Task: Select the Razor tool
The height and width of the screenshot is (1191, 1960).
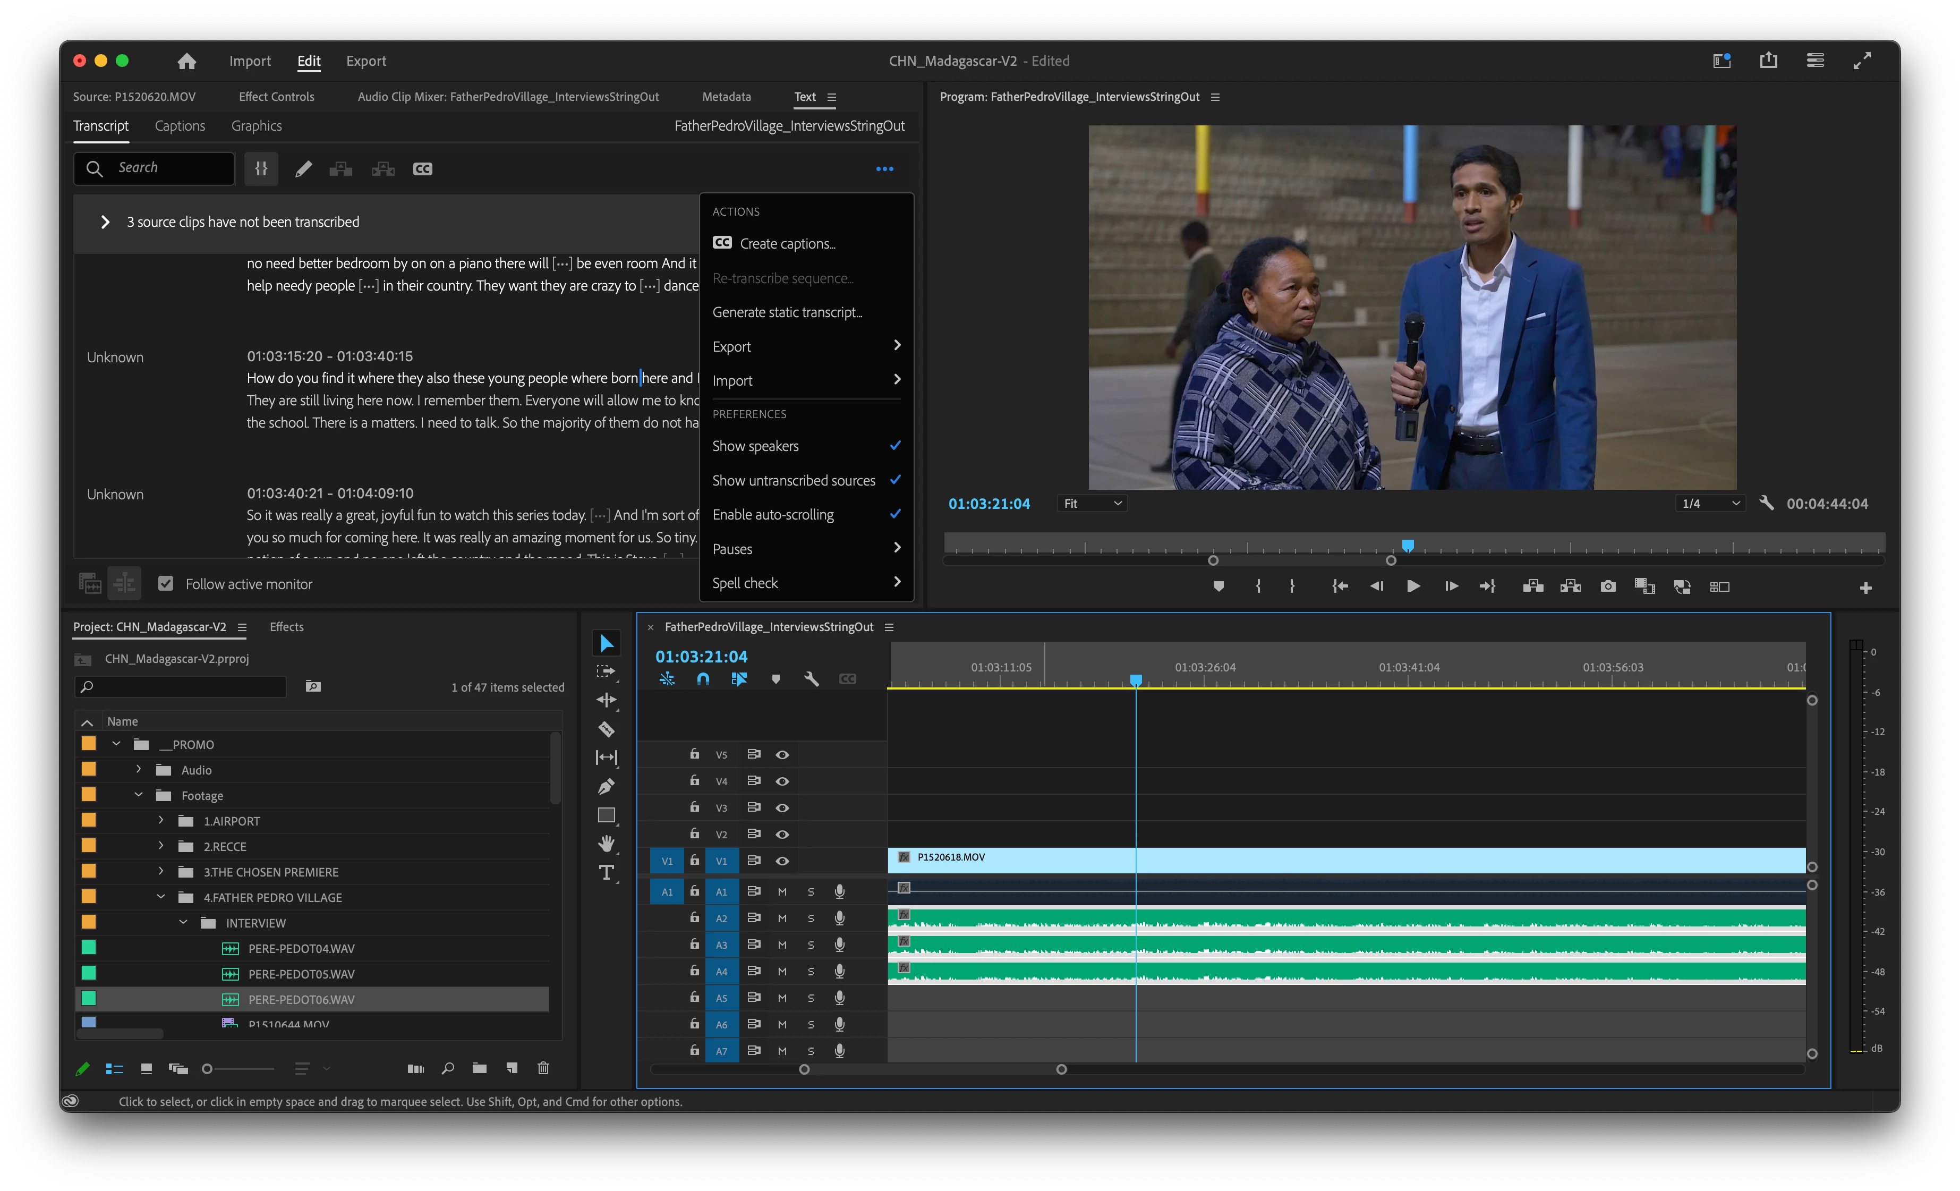Action: pyautogui.click(x=606, y=729)
